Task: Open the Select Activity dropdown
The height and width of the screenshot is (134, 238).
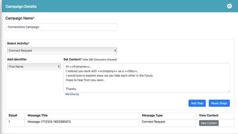Action: [62, 50]
